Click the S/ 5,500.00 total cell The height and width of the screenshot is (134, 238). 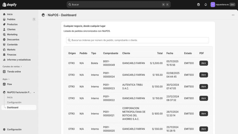pyautogui.click(x=156, y=63)
